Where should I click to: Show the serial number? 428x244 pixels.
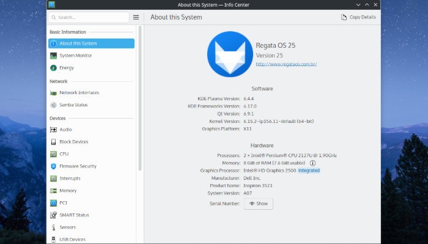(258, 204)
